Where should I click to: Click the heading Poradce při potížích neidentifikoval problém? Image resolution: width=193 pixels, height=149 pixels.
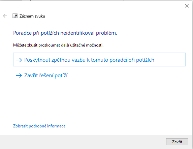[x=65, y=33]
